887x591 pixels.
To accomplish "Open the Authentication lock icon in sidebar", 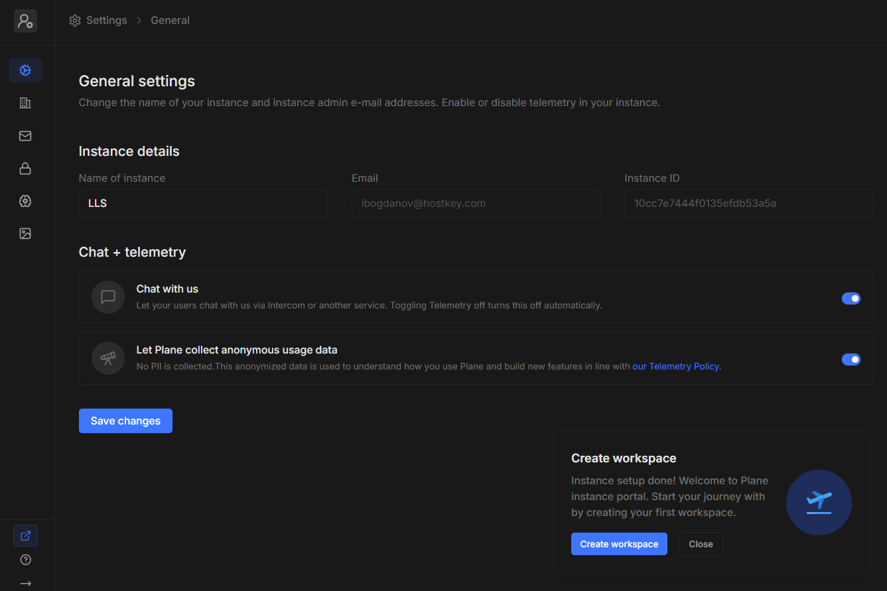I will pos(25,168).
